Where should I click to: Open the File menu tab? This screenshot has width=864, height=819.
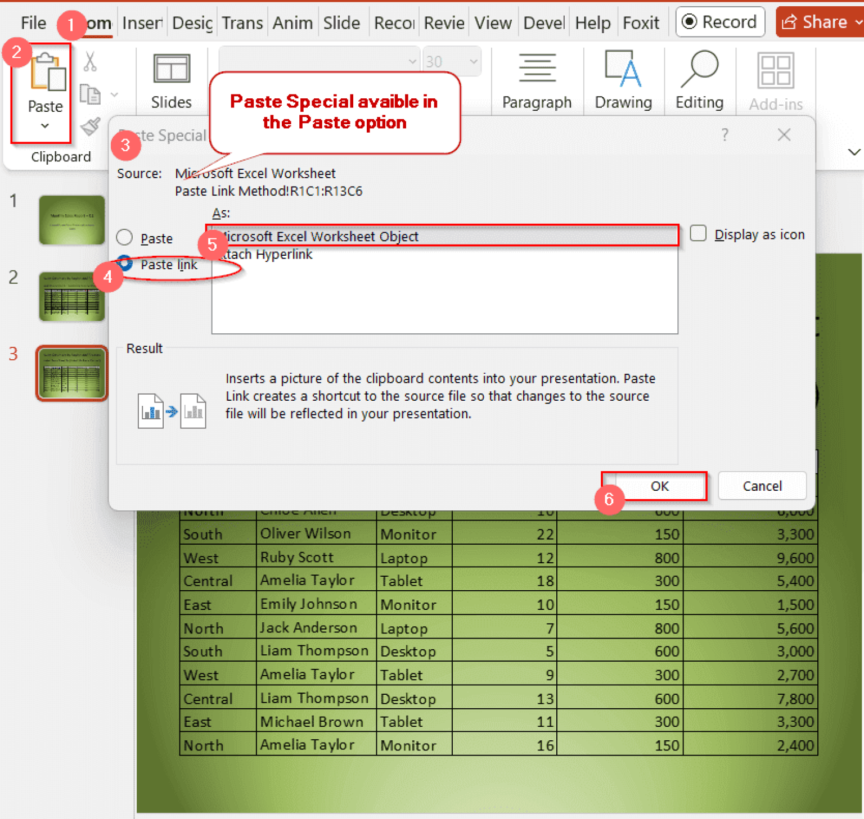(x=33, y=23)
